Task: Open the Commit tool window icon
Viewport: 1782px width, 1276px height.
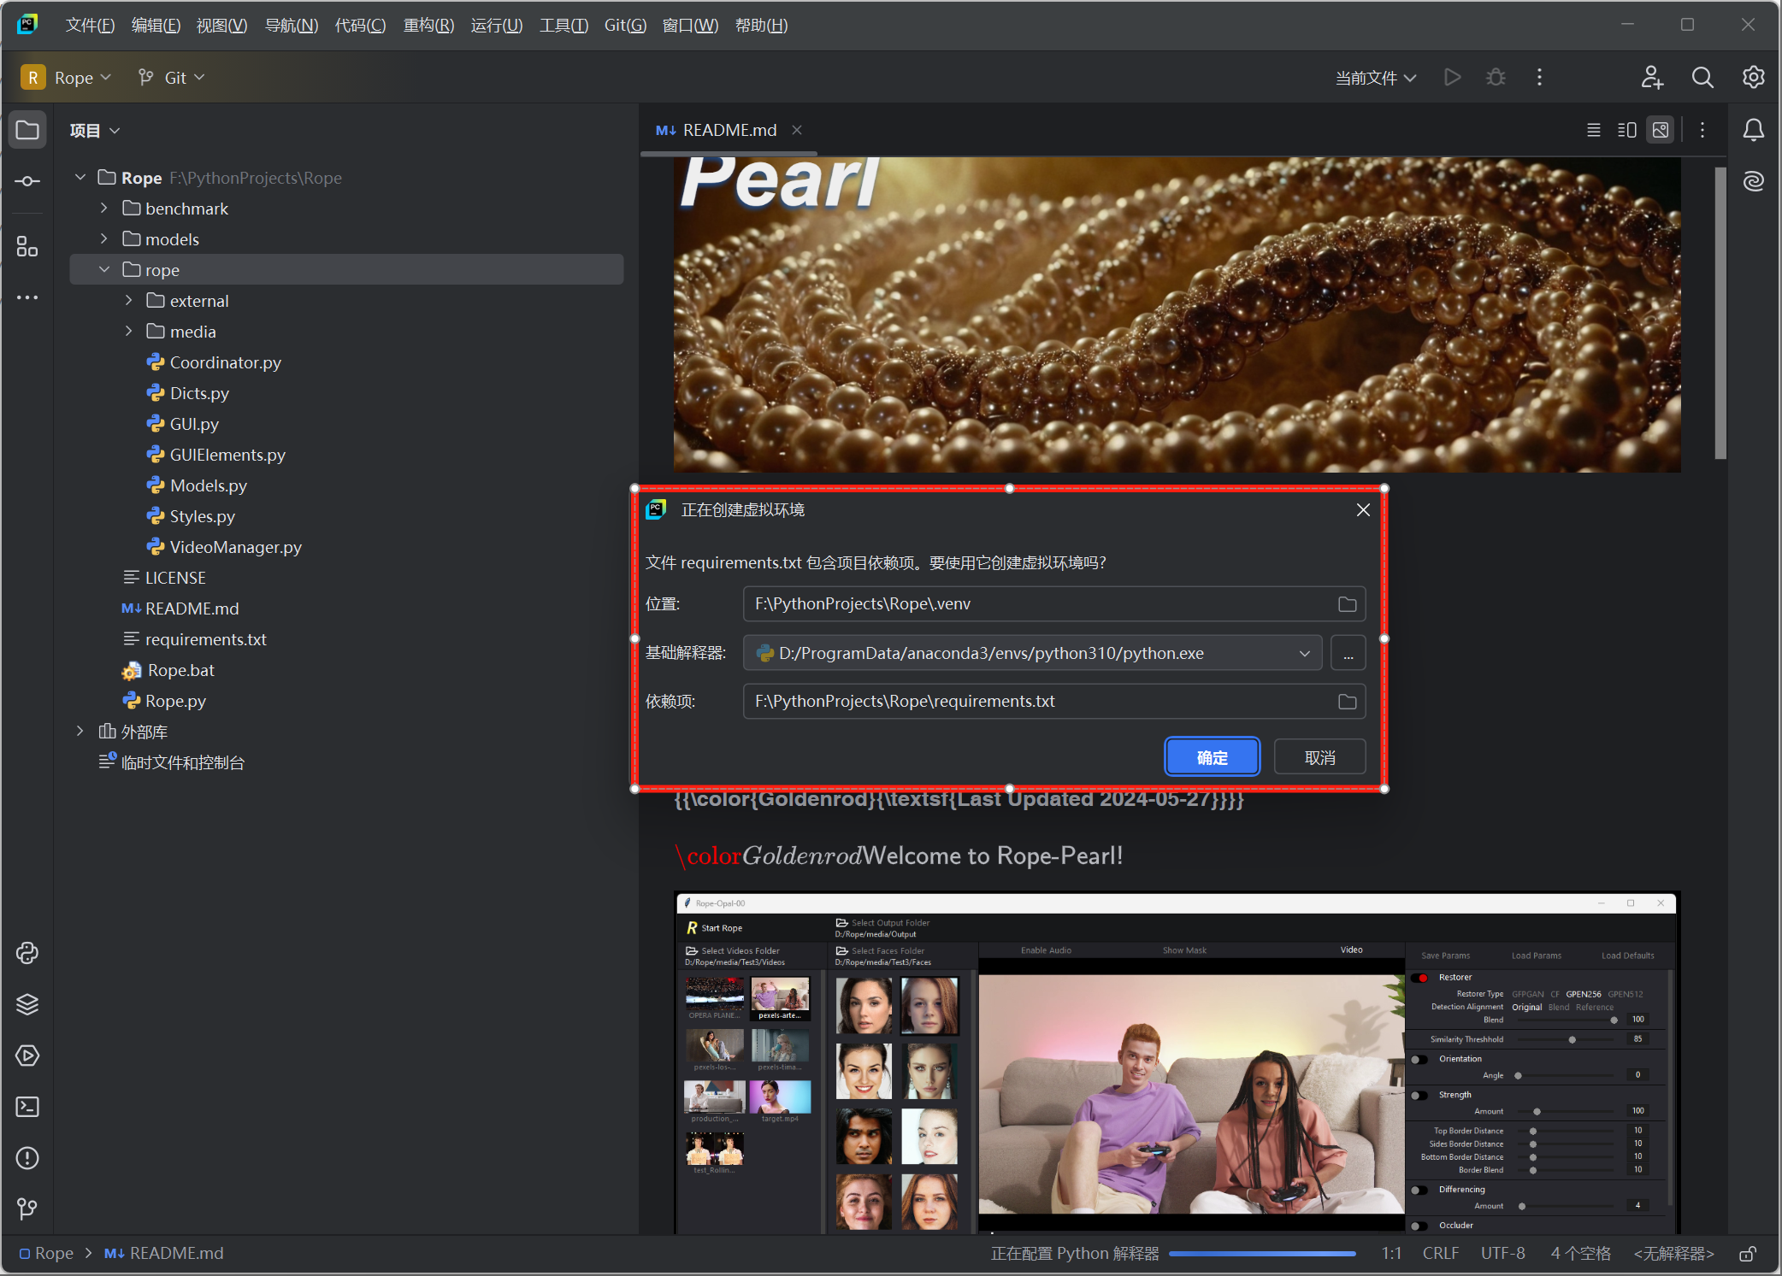Action: (x=27, y=181)
